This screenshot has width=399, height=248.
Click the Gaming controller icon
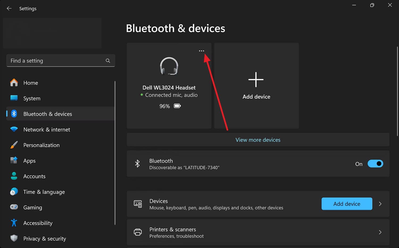14,207
